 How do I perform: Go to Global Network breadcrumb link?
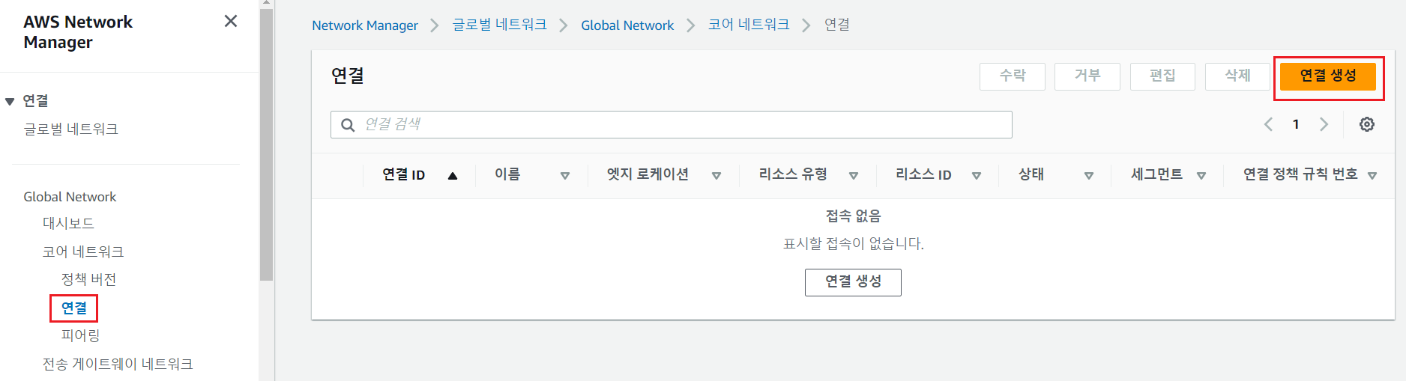click(627, 25)
